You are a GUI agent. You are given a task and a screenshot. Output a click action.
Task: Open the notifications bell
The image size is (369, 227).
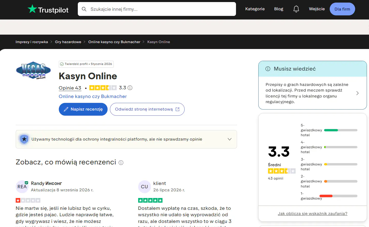pos(296,9)
